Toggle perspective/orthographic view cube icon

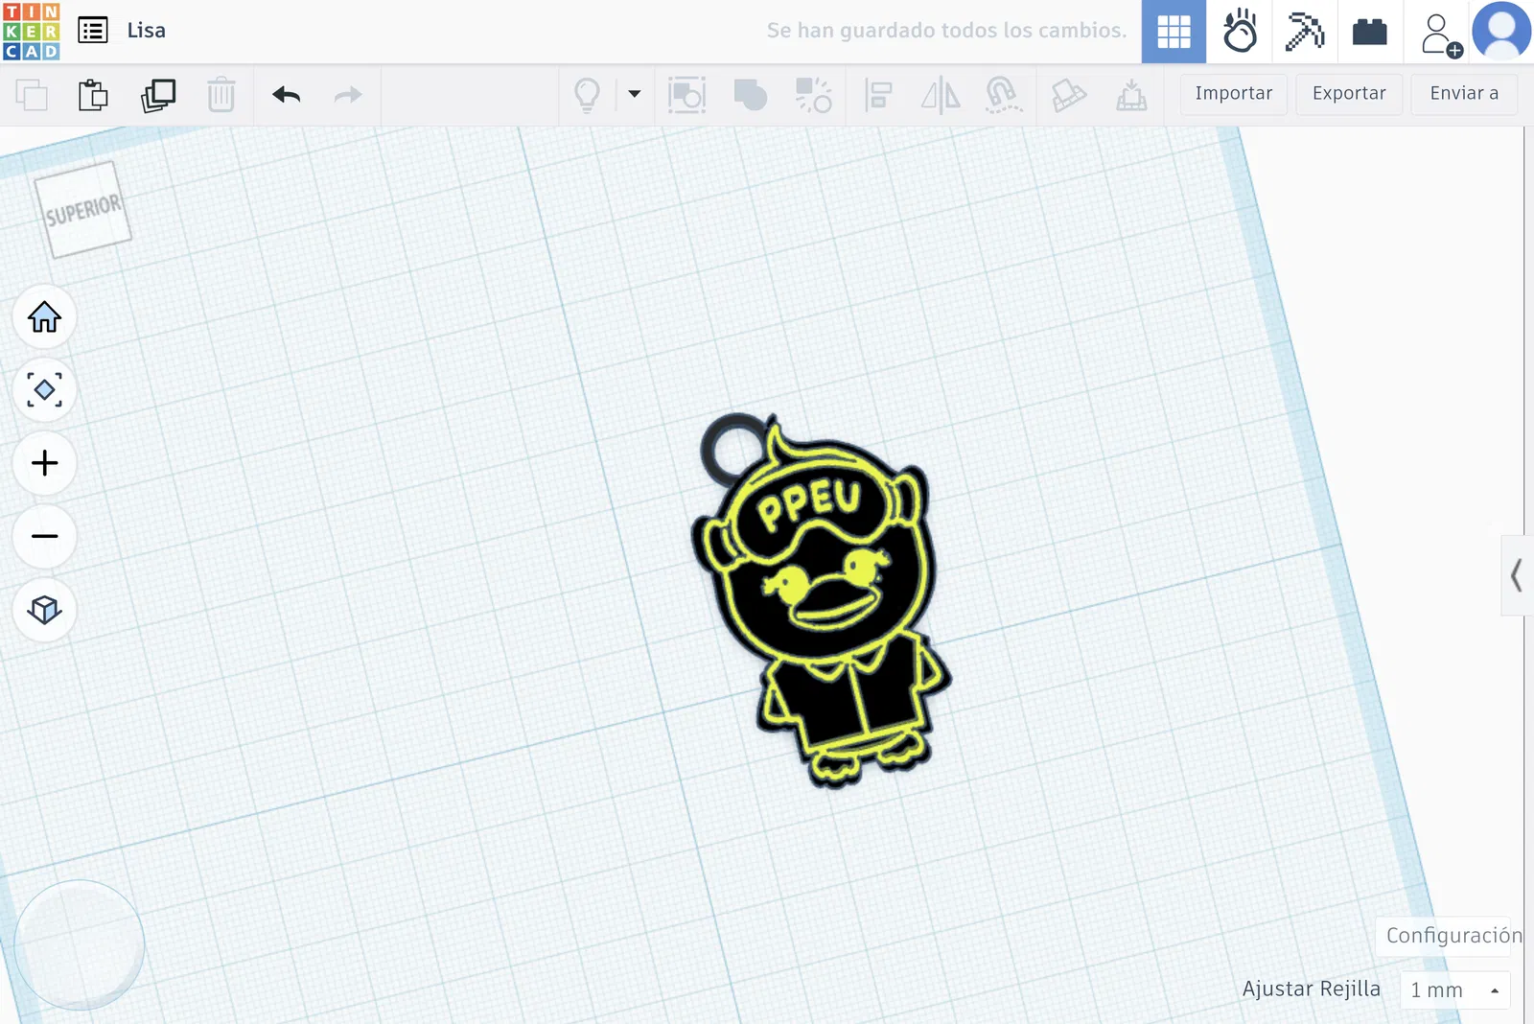tap(44, 610)
